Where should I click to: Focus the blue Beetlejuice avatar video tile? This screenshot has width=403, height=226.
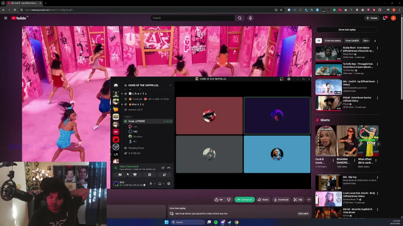[x=277, y=154]
